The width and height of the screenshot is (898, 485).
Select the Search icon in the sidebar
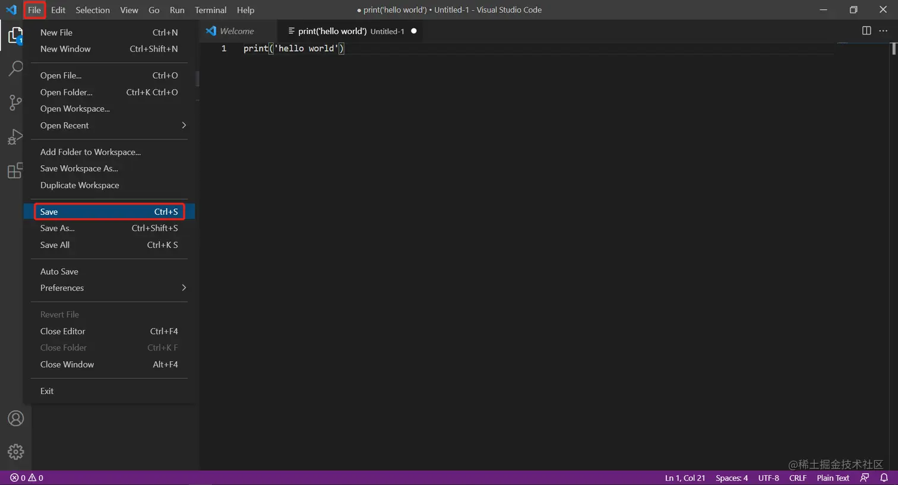(15, 68)
